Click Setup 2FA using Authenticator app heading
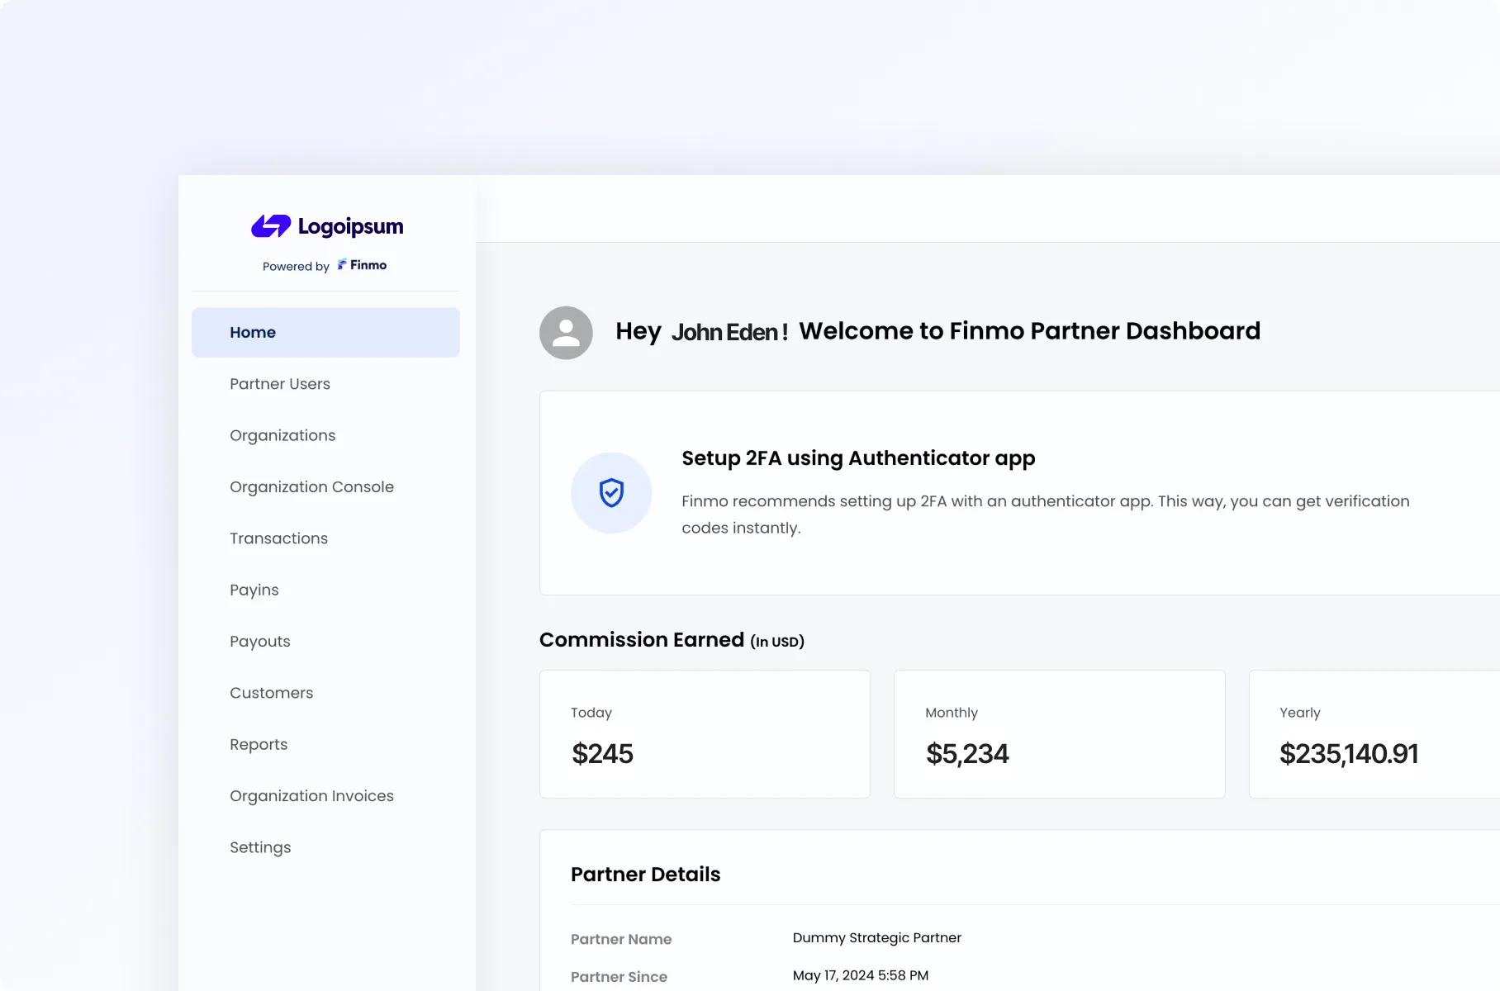 (x=858, y=458)
